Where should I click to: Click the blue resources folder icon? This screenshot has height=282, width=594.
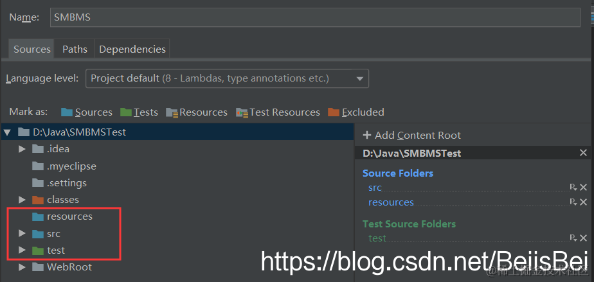[x=38, y=216]
